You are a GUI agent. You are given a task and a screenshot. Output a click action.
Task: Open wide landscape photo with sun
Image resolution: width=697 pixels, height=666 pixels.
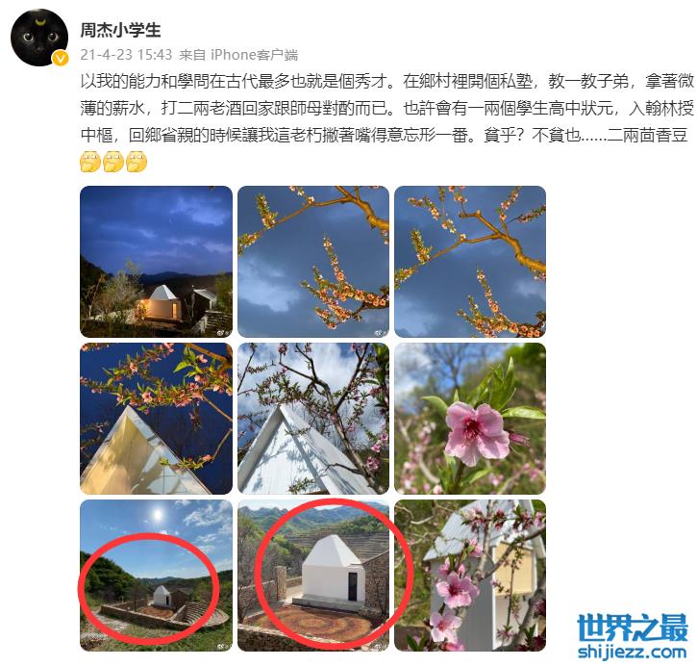point(156,576)
